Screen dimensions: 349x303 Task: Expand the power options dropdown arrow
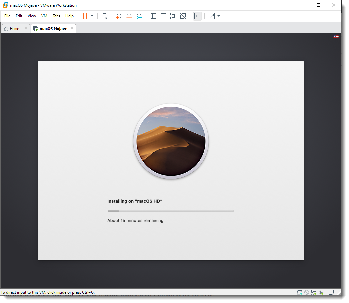click(x=92, y=16)
